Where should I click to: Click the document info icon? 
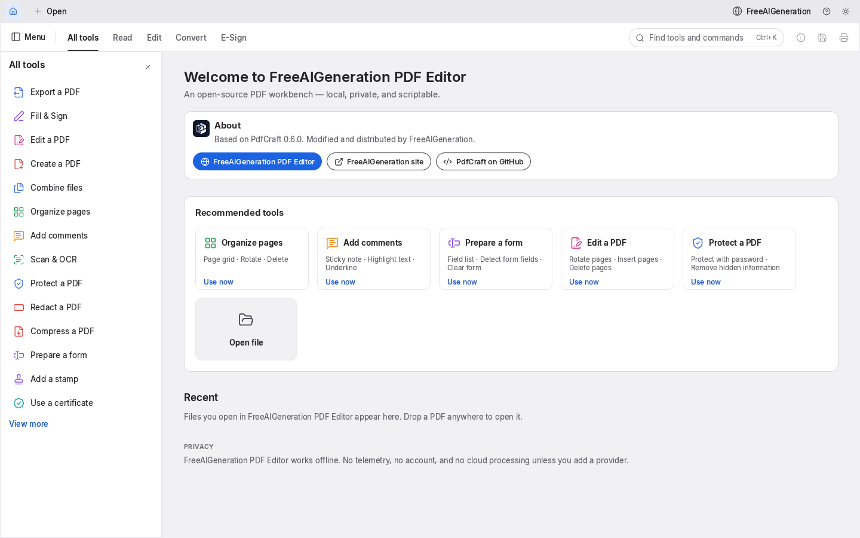coord(801,38)
